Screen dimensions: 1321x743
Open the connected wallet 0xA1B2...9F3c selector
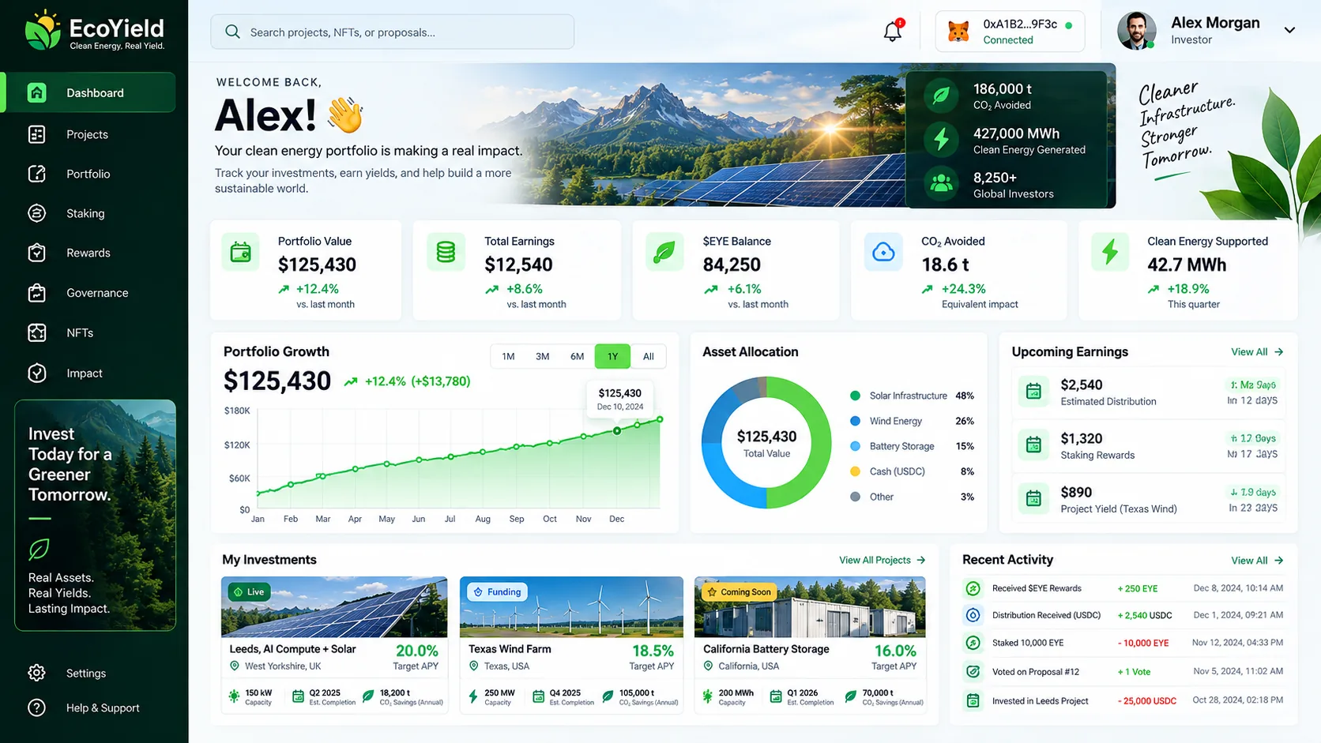(1010, 32)
